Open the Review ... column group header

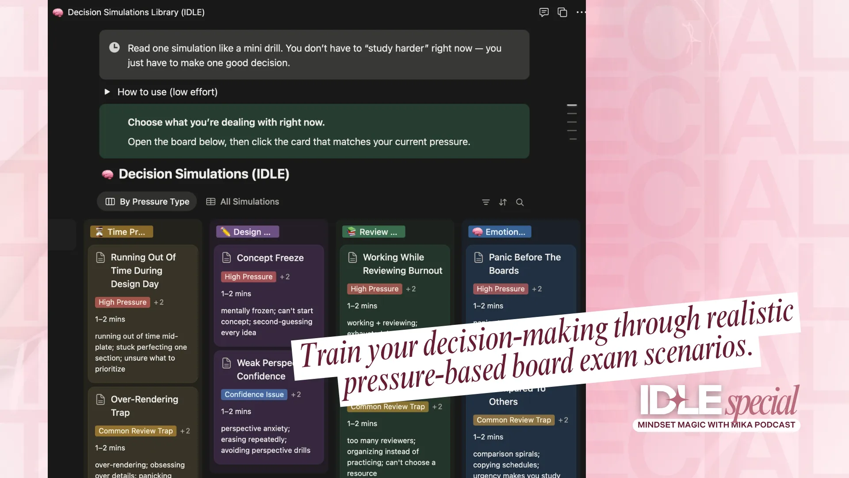(374, 232)
